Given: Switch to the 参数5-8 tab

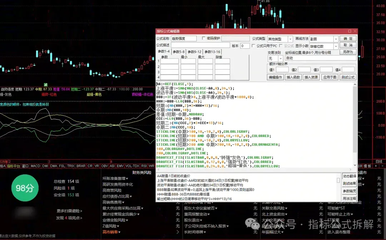Looking at the screenshot, I should point(179,52).
